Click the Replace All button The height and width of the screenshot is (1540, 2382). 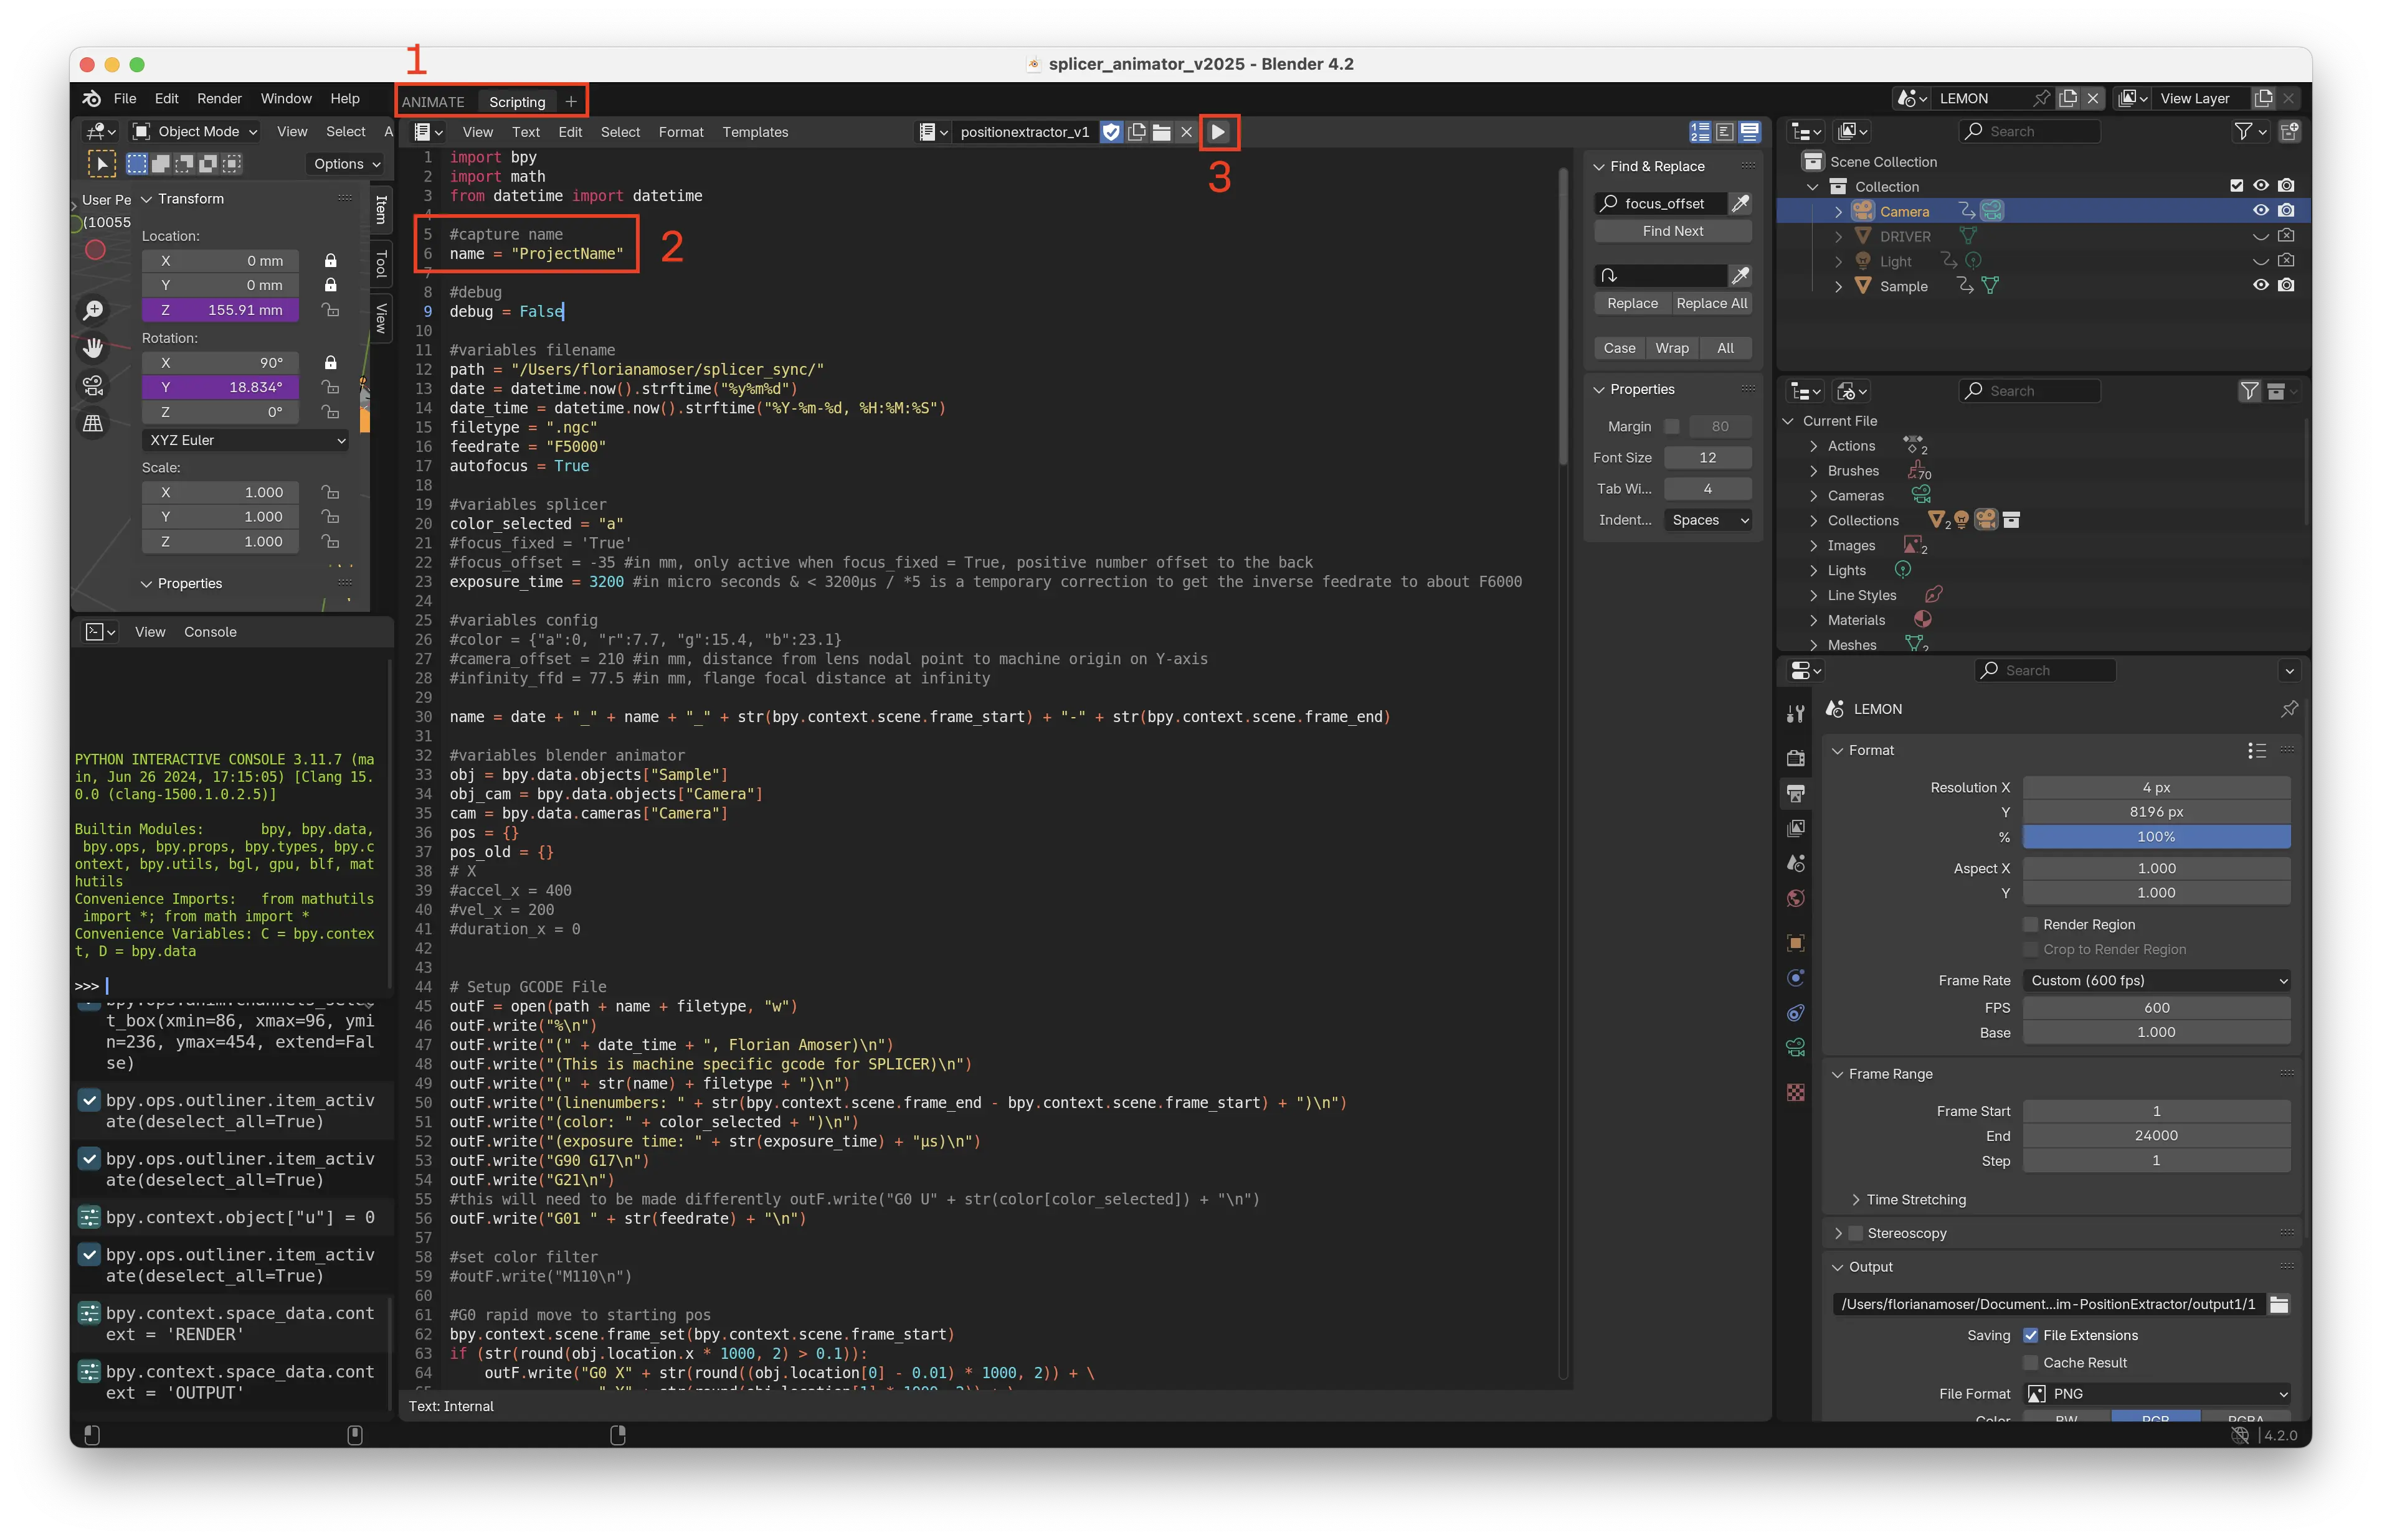coord(1711,304)
